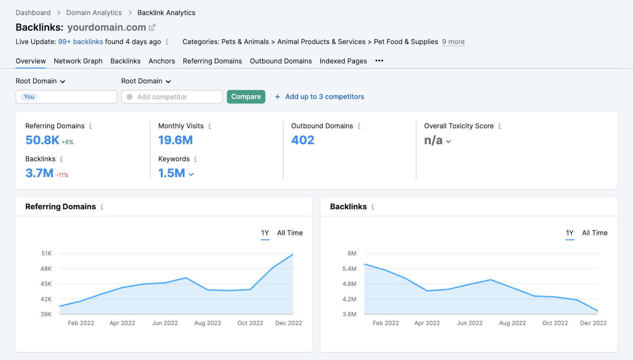Show the 9 more categories link
The image size is (633, 360).
click(453, 42)
